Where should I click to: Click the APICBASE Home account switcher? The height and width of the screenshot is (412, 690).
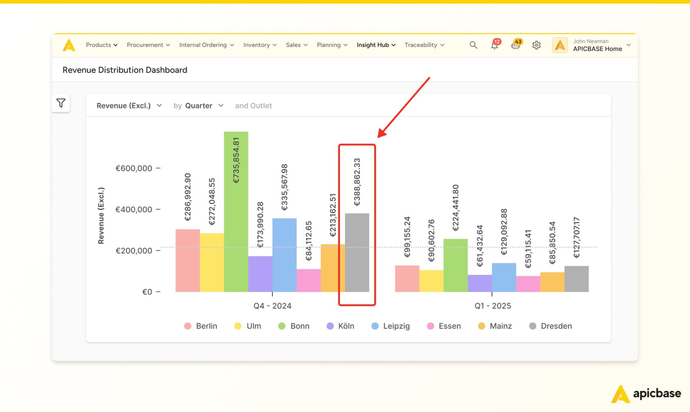coord(591,45)
